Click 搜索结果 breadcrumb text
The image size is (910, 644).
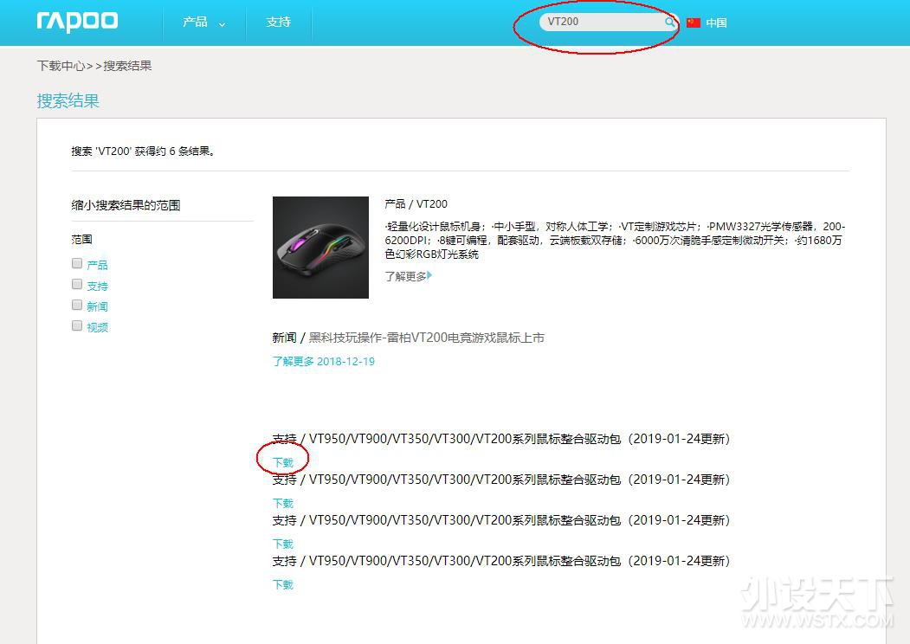127,66
